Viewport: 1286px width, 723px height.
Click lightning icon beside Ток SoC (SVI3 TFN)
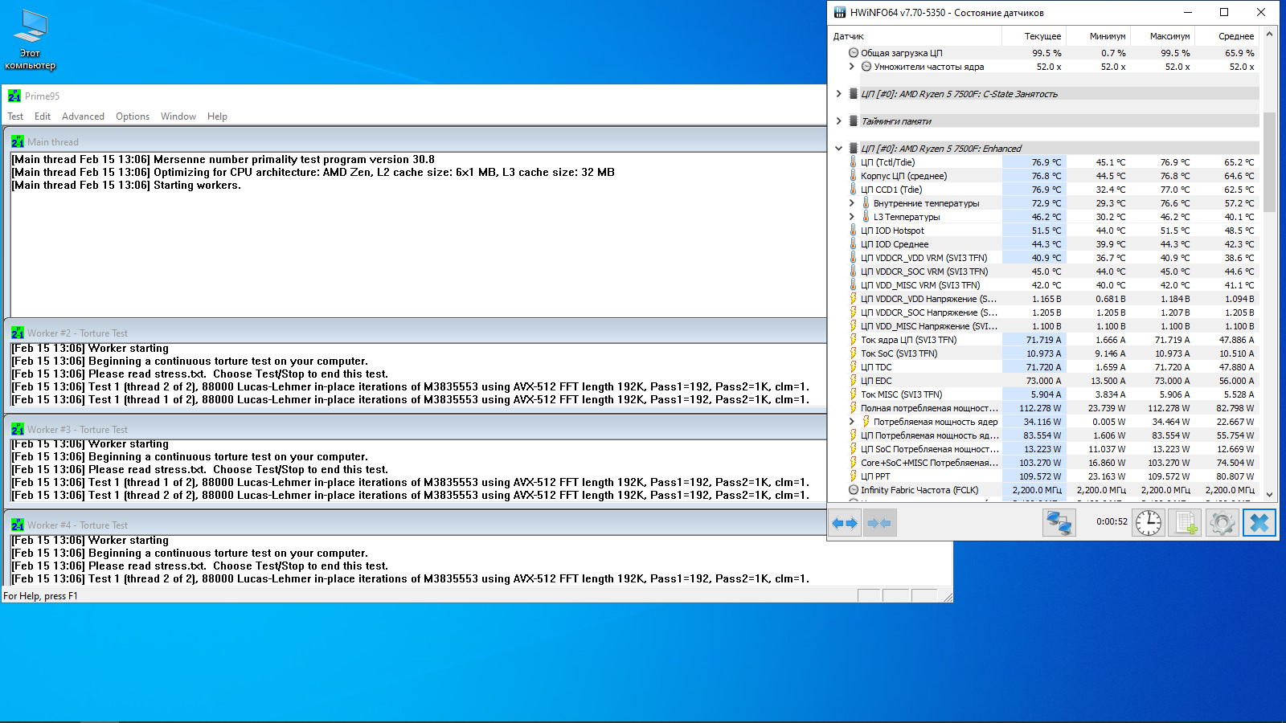pos(853,353)
